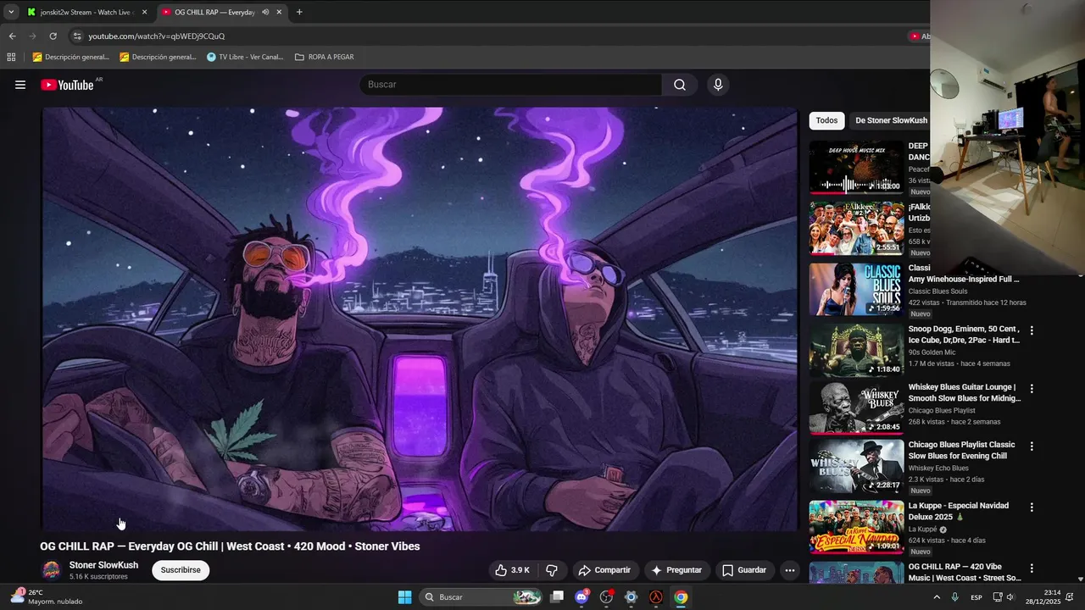Open options for La Kuppe Especial Navidad video
Image resolution: width=1085 pixels, height=610 pixels.
click(1032, 507)
